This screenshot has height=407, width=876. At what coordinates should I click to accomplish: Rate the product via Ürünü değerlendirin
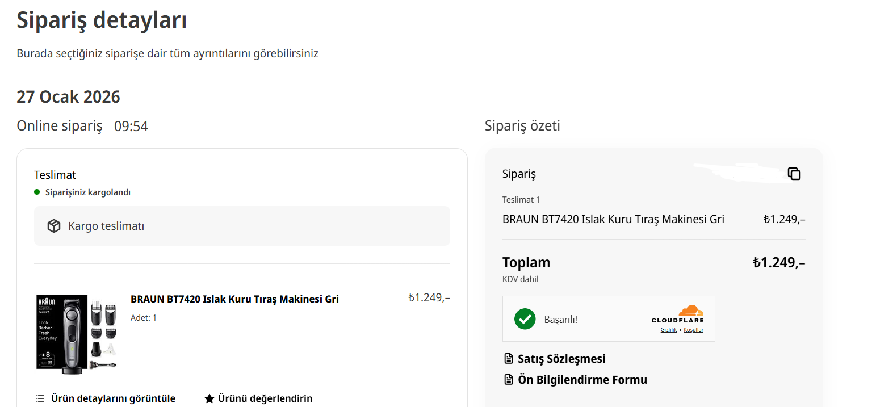point(265,398)
